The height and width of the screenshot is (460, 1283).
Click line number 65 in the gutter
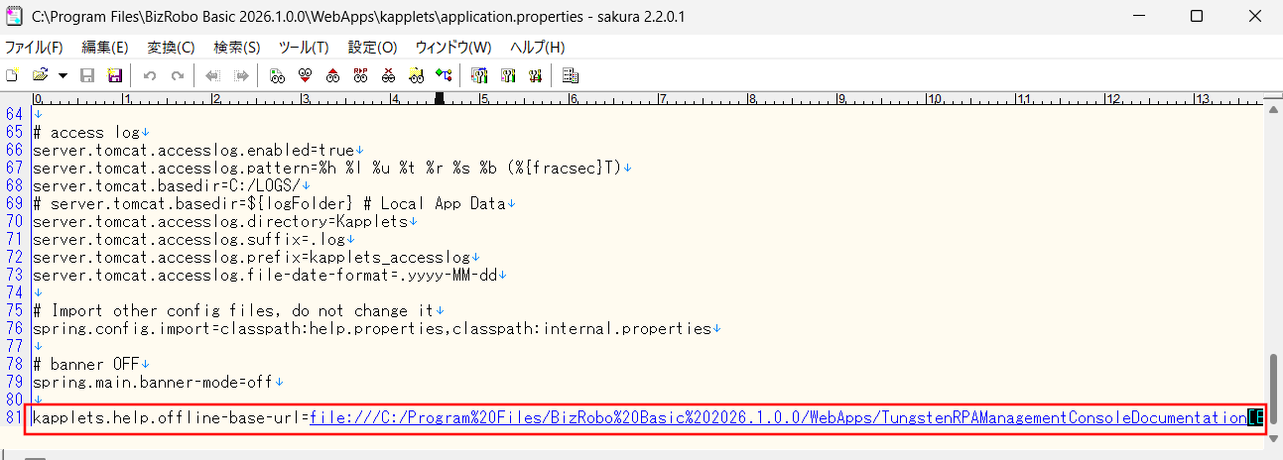(x=15, y=132)
